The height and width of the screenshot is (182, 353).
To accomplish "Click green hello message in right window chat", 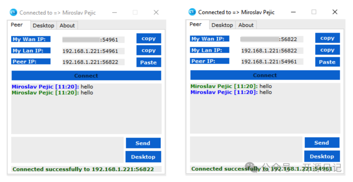I will 231,86.
